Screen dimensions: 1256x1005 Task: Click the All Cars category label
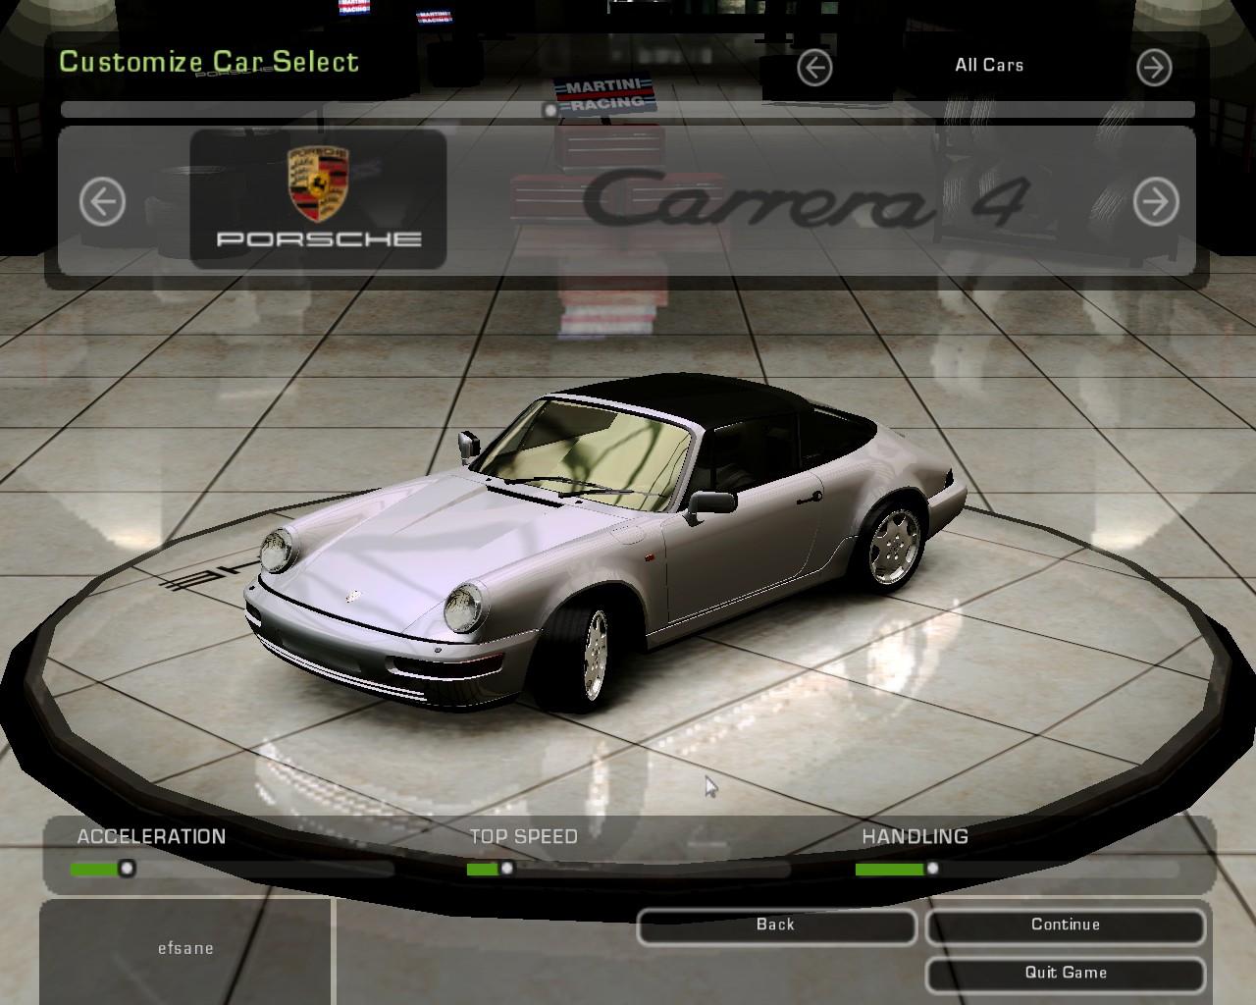989,65
